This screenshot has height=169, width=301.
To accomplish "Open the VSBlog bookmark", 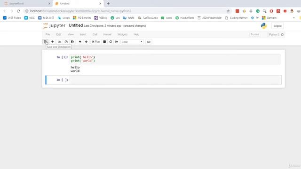I will pos(101,18).
